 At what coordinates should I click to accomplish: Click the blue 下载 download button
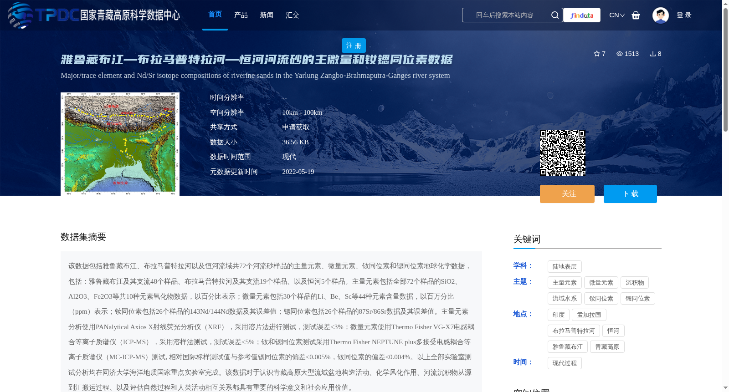click(630, 194)
